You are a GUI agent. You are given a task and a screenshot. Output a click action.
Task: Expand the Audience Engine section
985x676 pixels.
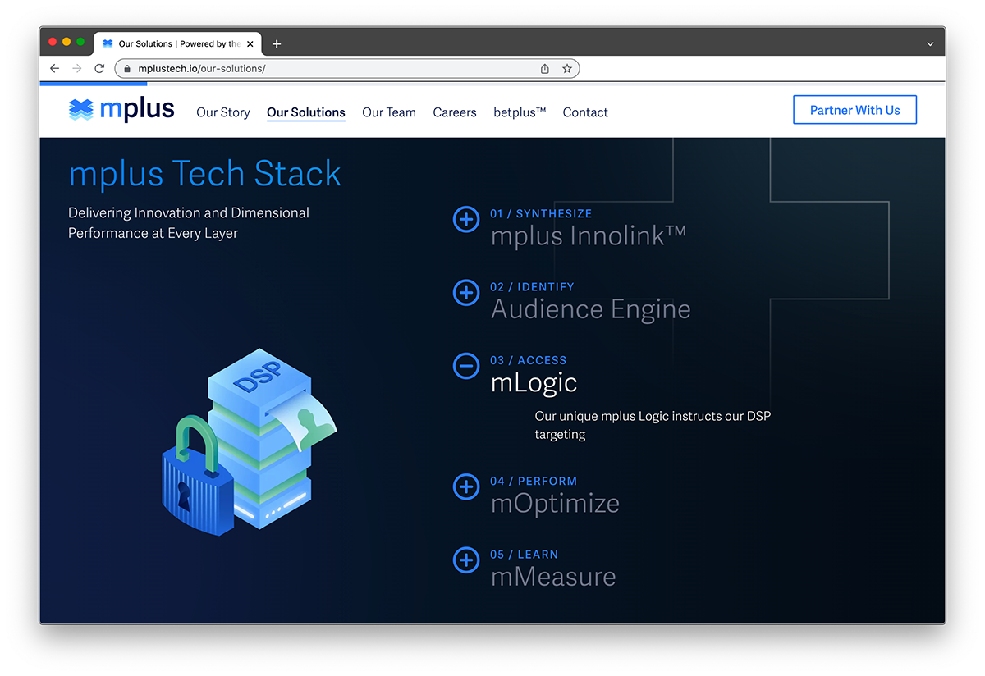click(466, 293)
